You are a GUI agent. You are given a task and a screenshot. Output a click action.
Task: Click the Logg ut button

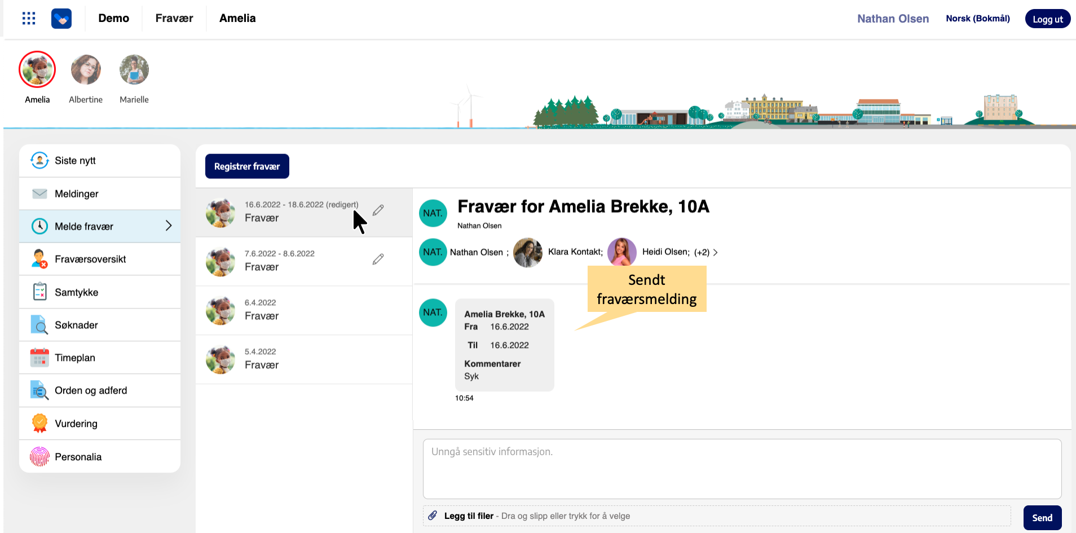point(1047,19)
